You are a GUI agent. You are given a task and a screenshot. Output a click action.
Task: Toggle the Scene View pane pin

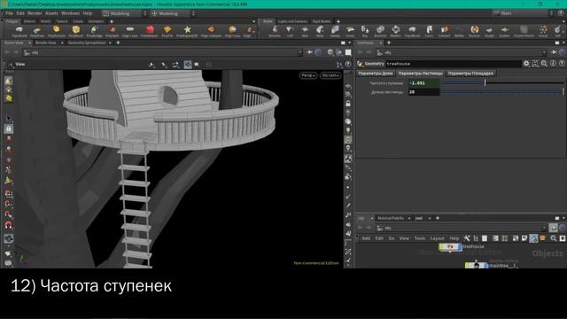[x=310, y=52]
